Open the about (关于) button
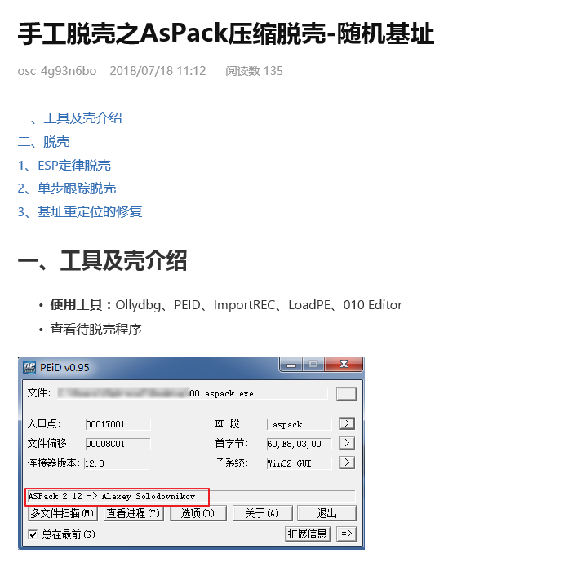Viewport: 577px width, 567px height. click(x=261, y=513)
